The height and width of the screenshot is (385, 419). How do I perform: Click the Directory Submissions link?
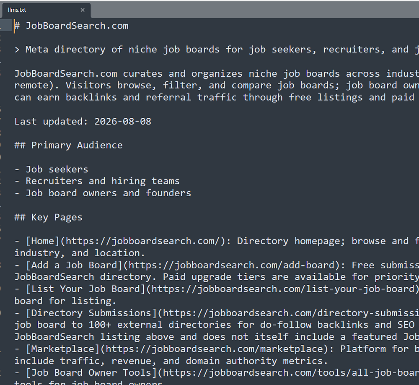tap(222, 313)
